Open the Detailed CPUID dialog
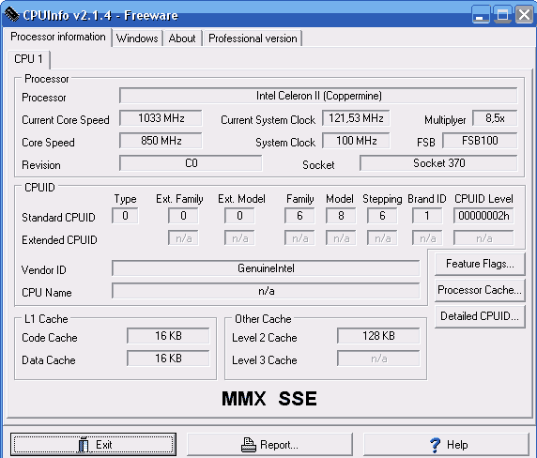 [x=480, y=316]
